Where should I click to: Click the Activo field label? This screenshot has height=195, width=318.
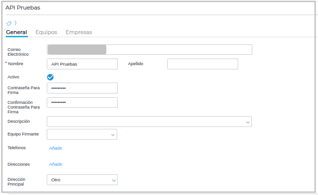click(x=14, y=76)
